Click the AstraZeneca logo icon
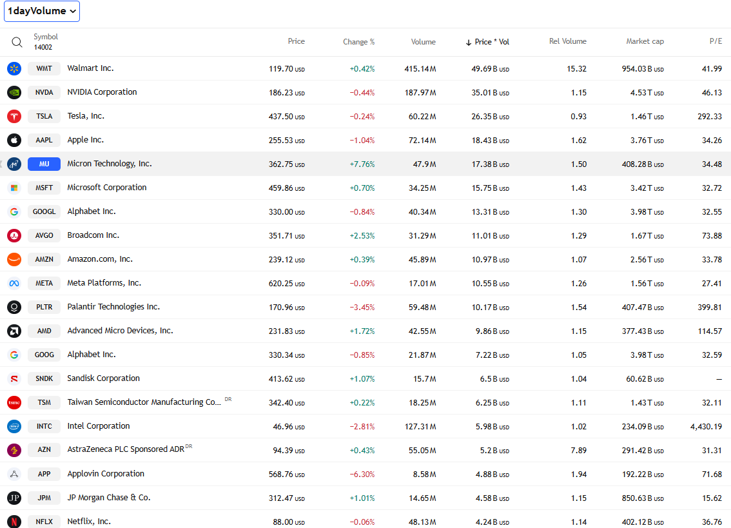The image size is (731, 528). (x=14, y=450)
